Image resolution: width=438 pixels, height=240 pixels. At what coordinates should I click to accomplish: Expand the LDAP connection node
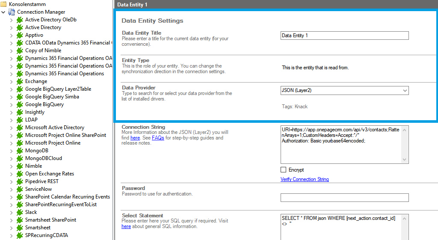12,120
